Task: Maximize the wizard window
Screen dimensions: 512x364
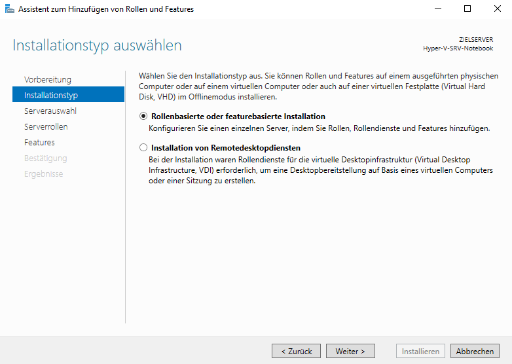Action: point(467,9)
